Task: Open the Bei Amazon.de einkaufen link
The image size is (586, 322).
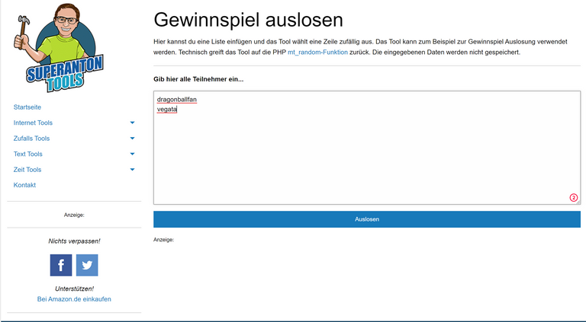Action: (x=74, y=299)
